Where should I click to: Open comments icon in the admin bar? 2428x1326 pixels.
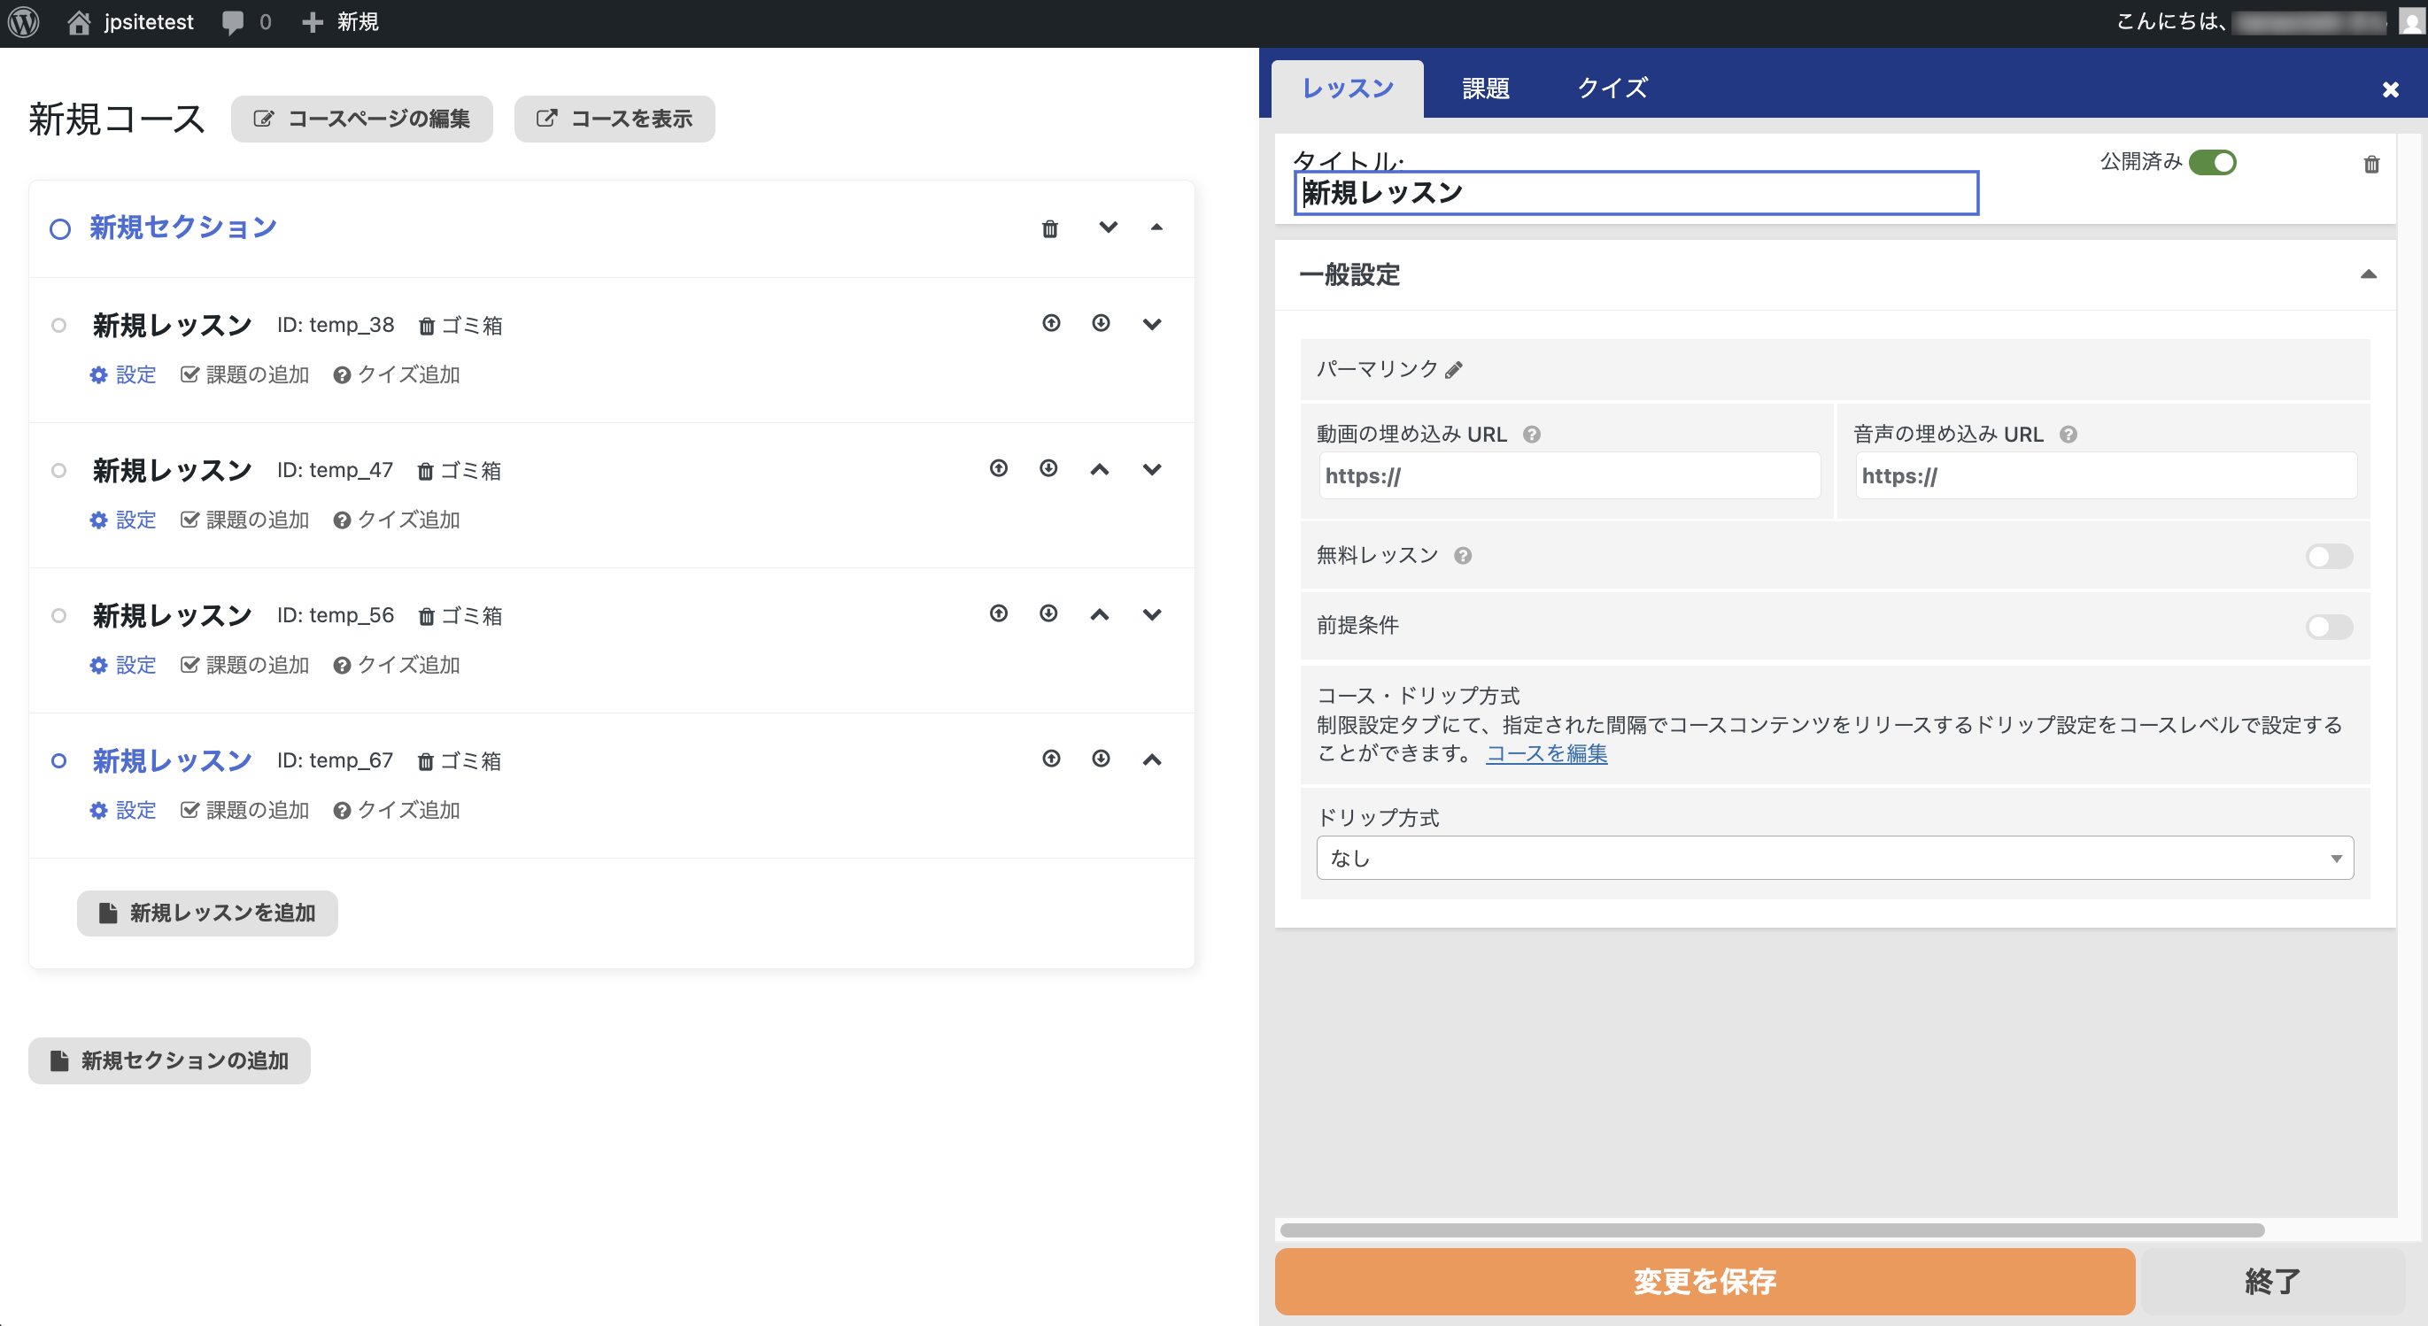pyautogui.click(x=234, y=20)
